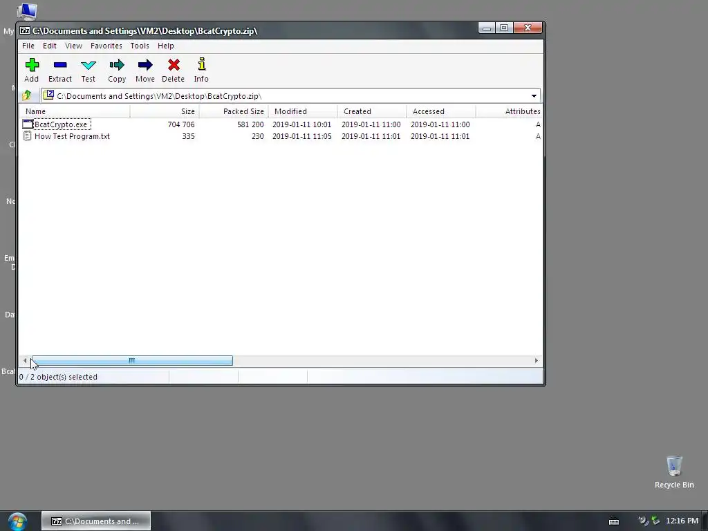Click size value 704 706
Viewport: 708px width, 531px height.
click(181, 124)
